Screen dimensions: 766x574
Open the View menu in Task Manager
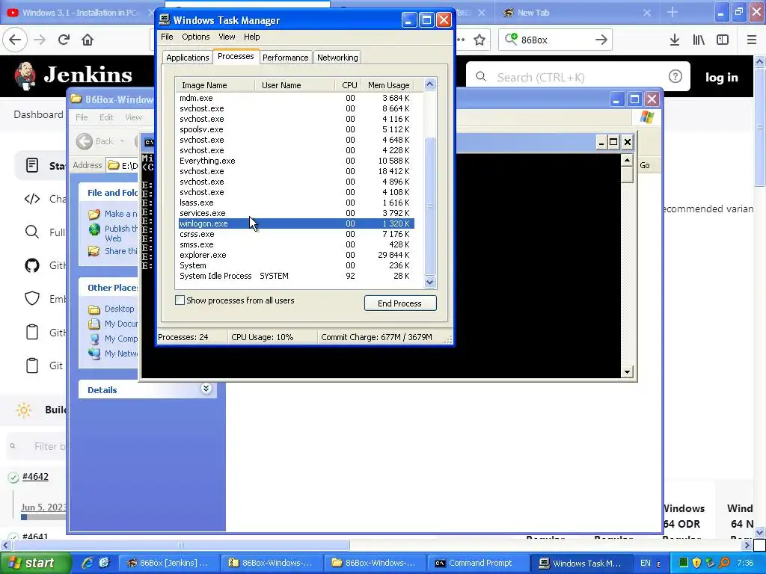pos(227,37)
